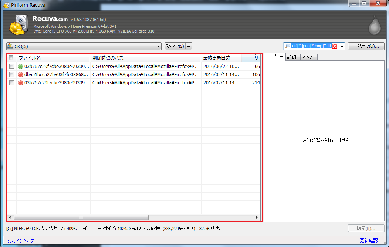The height and width of the screenshot is (247, 389).
Task: Clear the file filter with the red X
Action: pos(335,46)
